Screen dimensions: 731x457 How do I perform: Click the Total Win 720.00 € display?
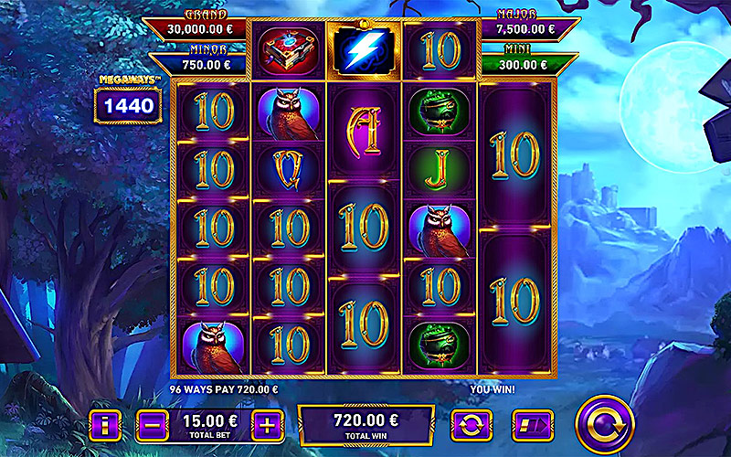[366, 425]
